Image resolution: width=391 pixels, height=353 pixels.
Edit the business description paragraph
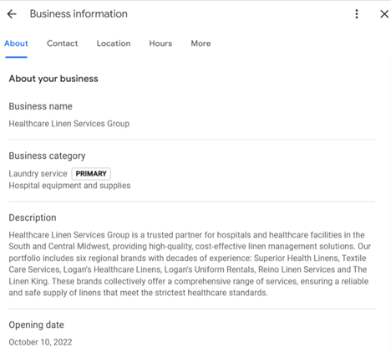(190, 263)
